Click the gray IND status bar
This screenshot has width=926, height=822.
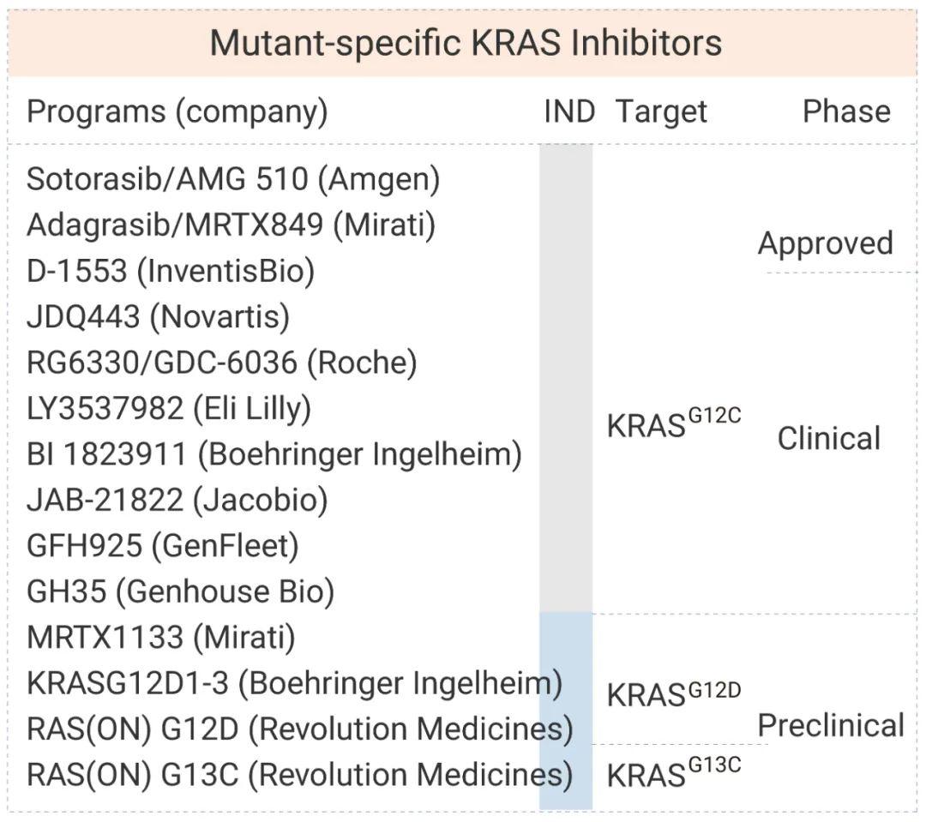tap(566, 377)
